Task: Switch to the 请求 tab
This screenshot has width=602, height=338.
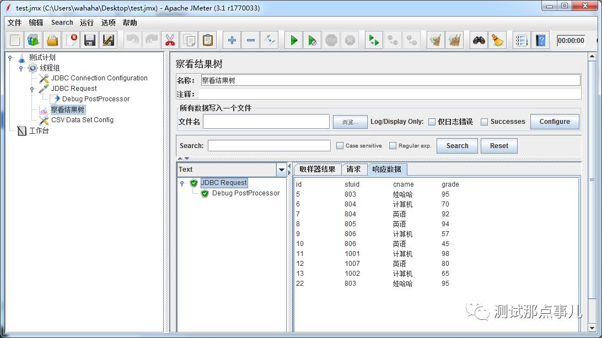Action: click(353, 170)
